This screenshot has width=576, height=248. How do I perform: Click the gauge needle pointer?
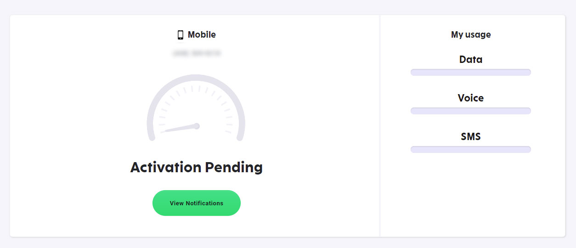click(x=178, y=129)
